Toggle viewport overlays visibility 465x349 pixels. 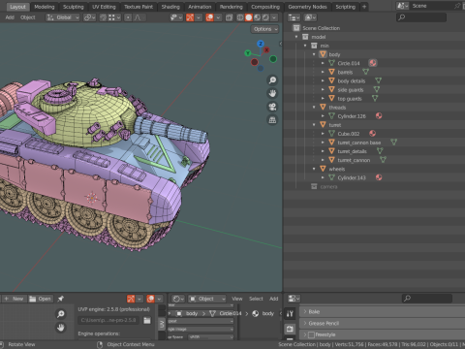click(x=209, y=17)
